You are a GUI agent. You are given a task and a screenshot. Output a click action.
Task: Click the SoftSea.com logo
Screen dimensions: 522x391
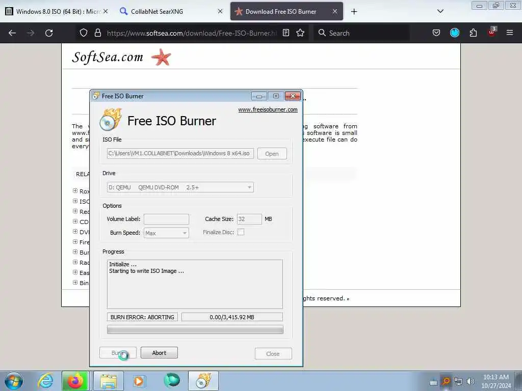pyautogui.click(x=108, y=57)
